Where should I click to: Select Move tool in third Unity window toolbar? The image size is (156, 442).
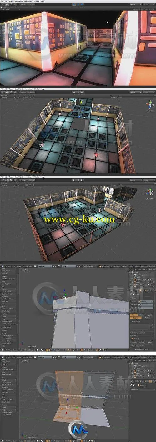[7, 180]
